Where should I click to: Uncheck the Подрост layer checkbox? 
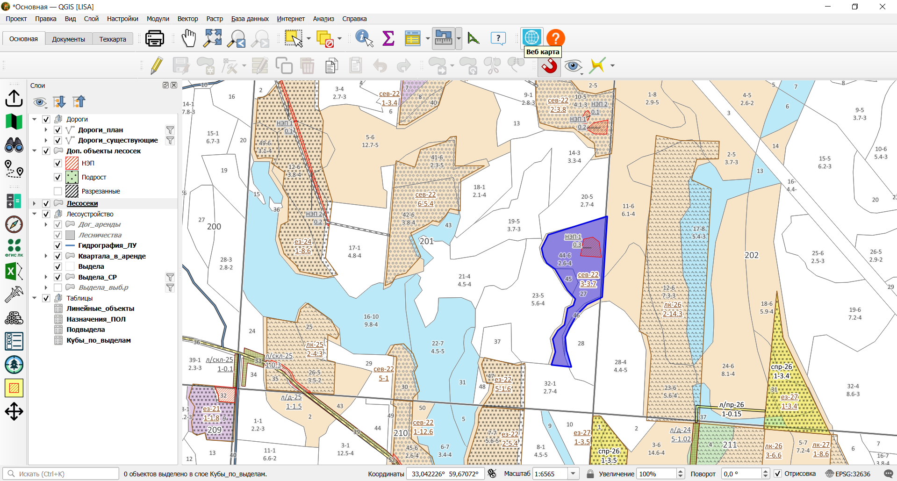pos(58,177)
